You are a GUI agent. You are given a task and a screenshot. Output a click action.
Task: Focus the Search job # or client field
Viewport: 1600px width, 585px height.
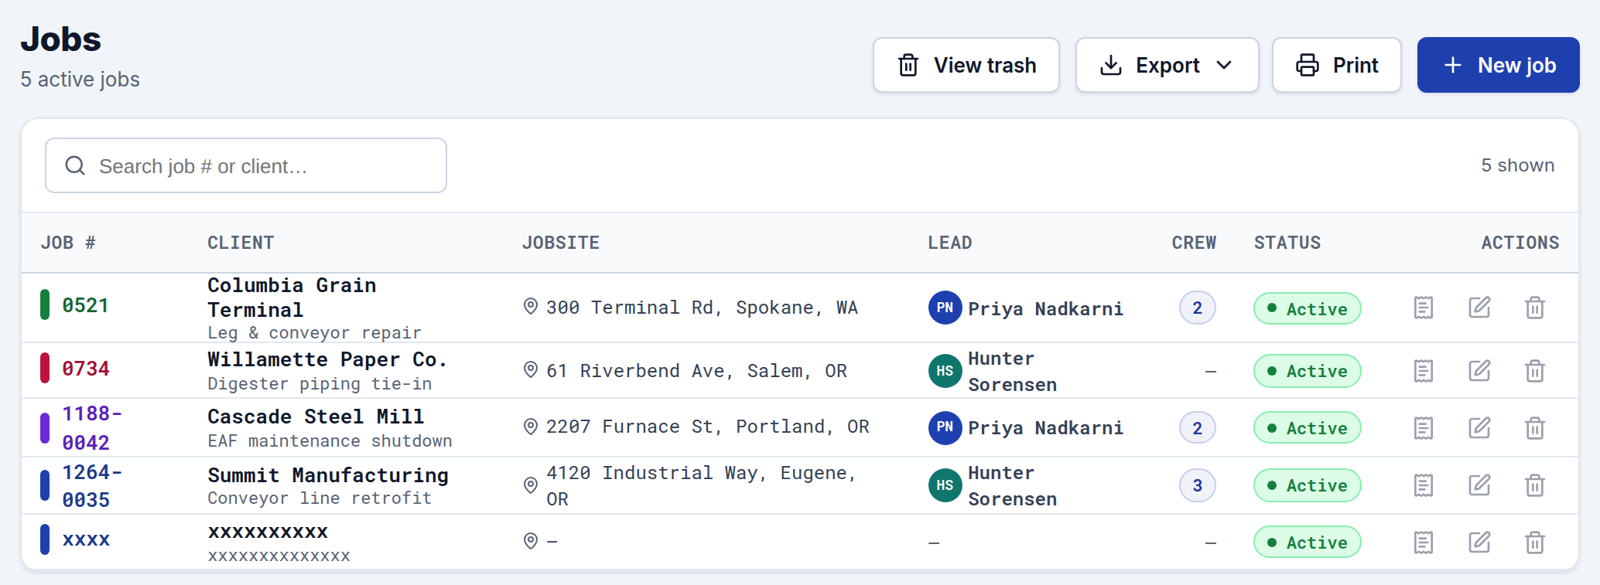(x=246, y=165)
